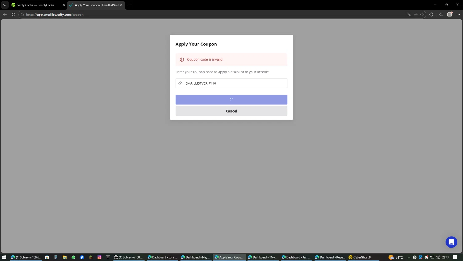Viewport: 463px width, 261px height.
Task: Click 'Coupon code is invalid.' message
Action: pos(205,59)
